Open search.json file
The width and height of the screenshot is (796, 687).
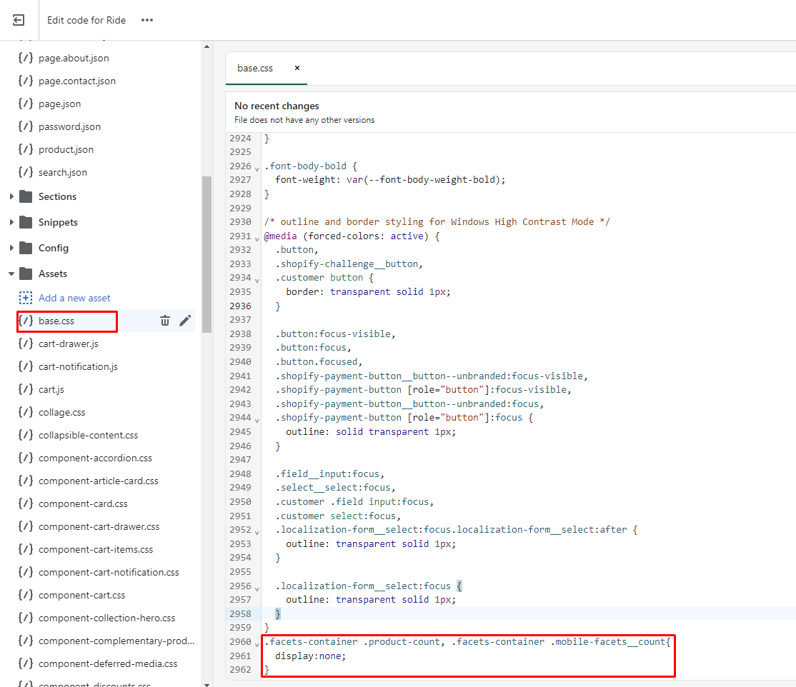coord(63,172)
